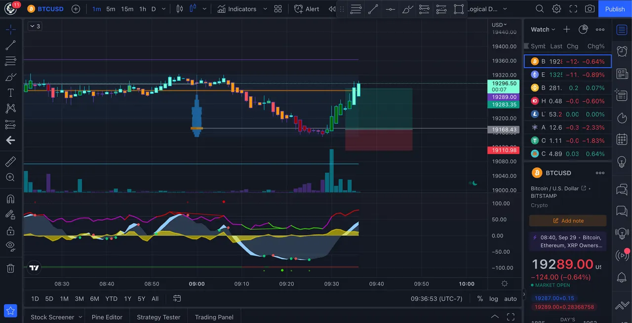Add symbol to watchlist with plus icon
Viewport: 632px width, 323px height.
tap(567, 30)
